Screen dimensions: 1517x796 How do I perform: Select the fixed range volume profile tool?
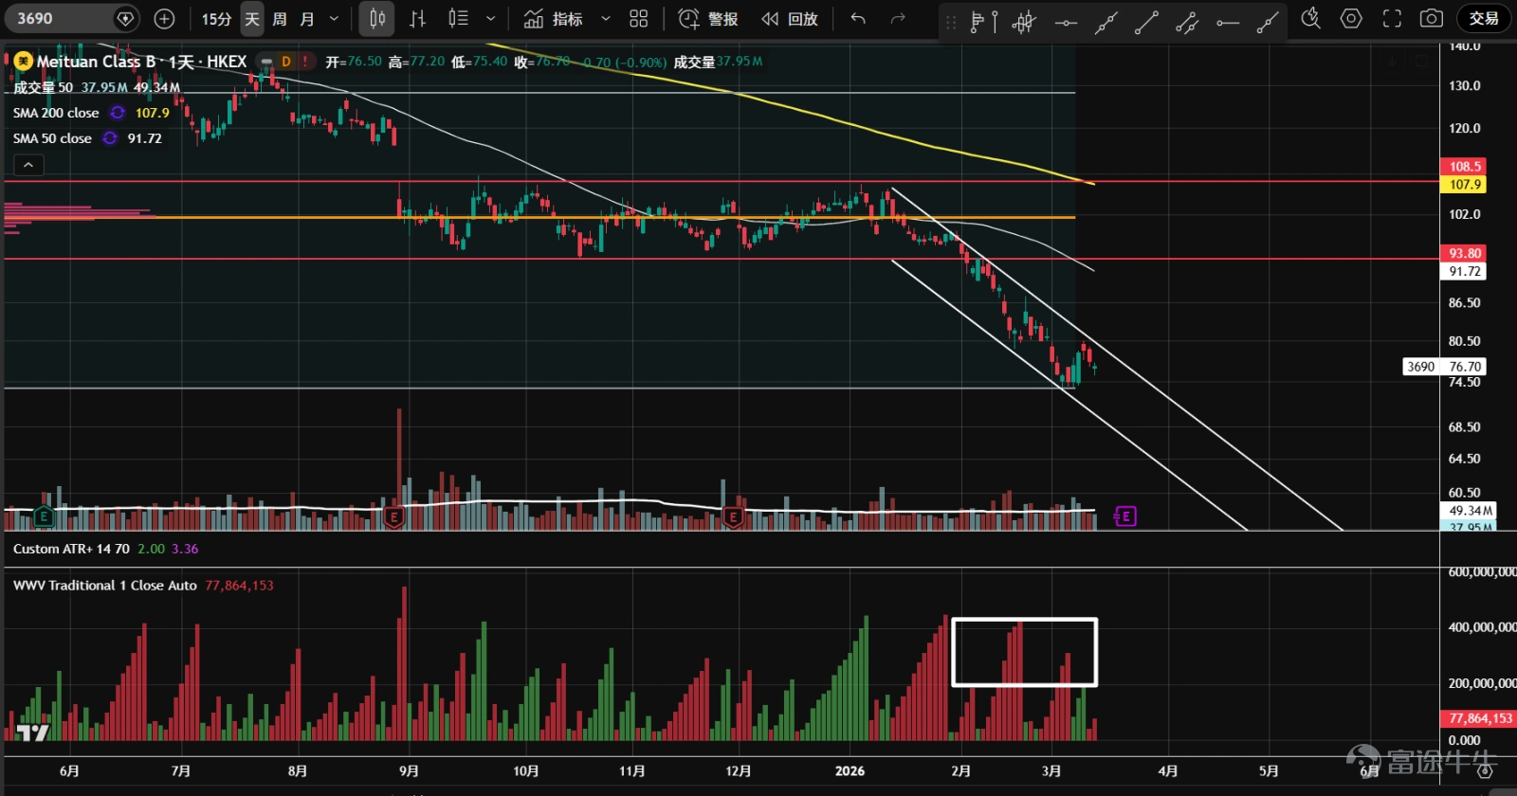coord(984,21)
